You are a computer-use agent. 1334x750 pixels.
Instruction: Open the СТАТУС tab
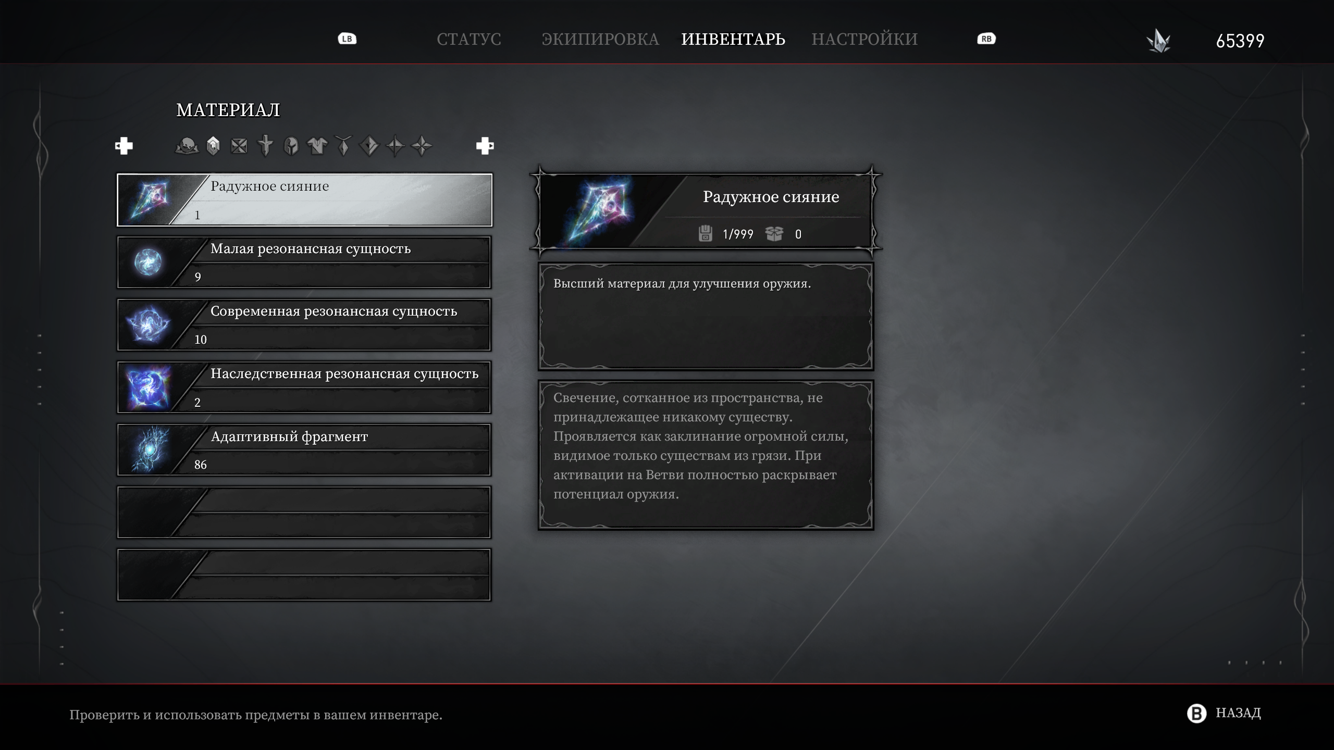469,39
